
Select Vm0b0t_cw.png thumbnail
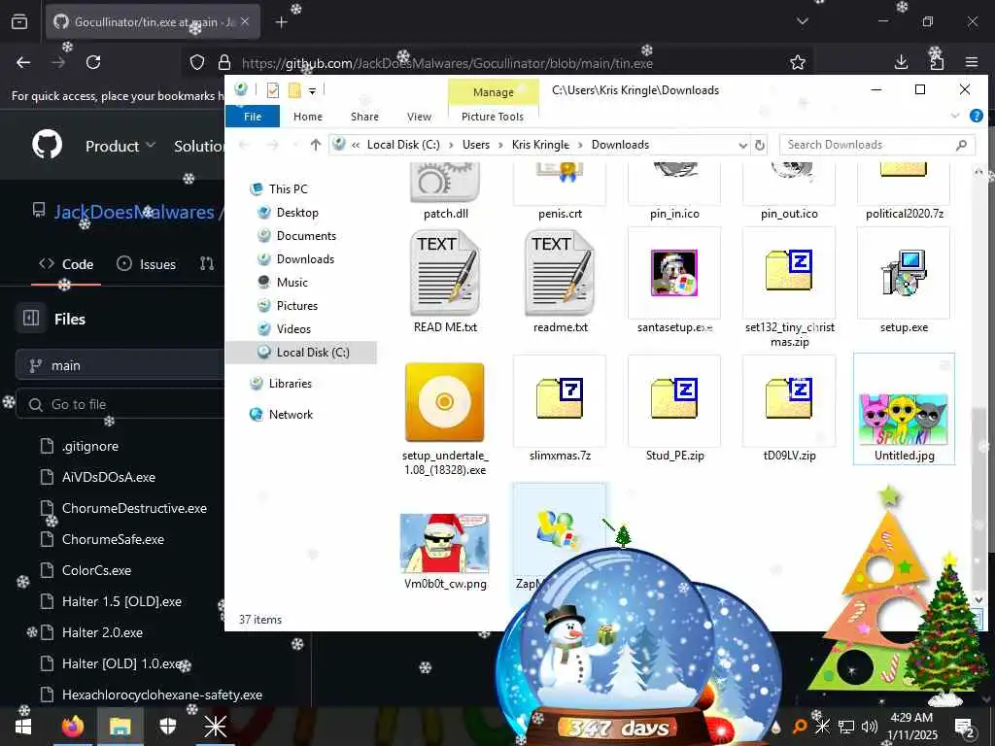click(x=445, y=544)
